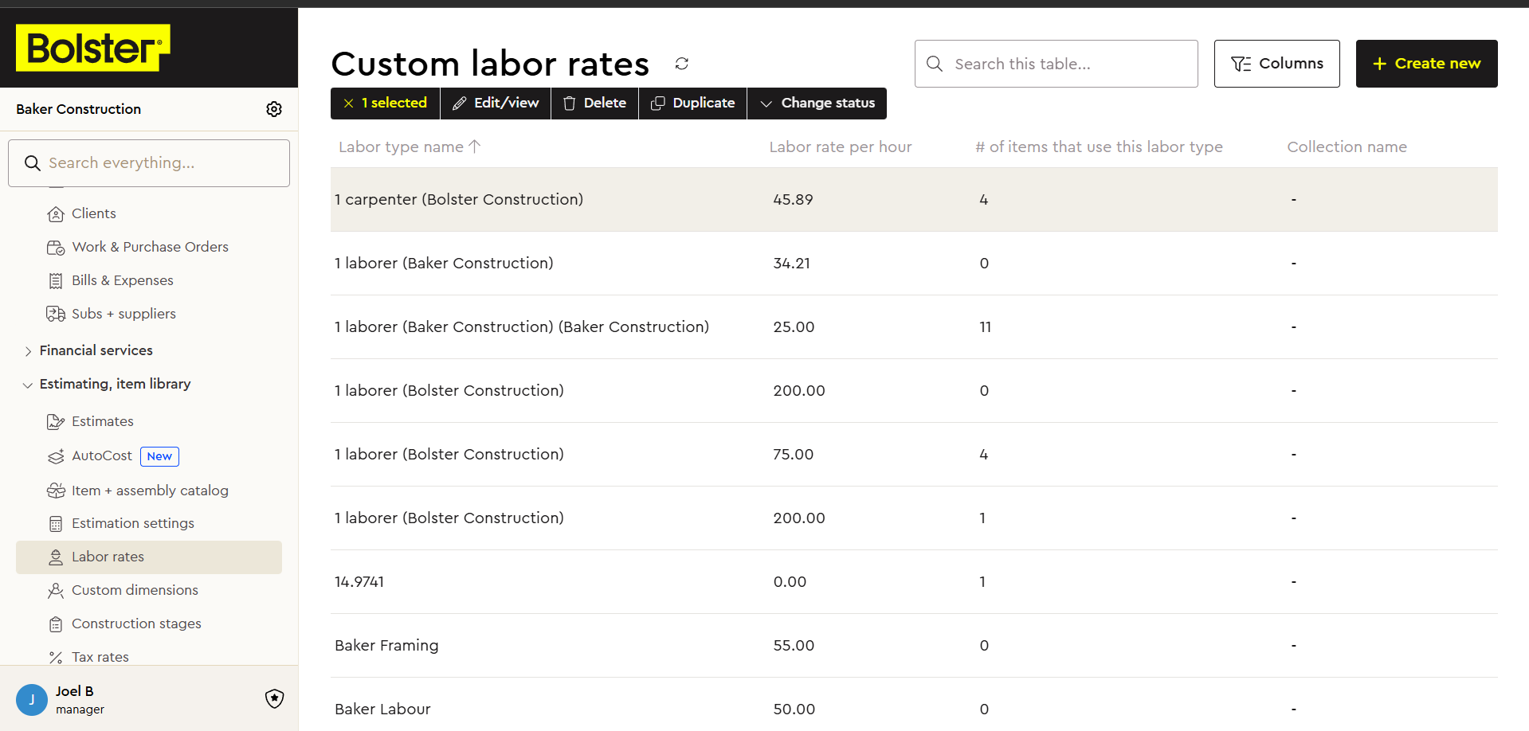1529x731 pixels.
Task: Open Item + assembly catalog
Action: pyautogui.click(x=149, y=491)
